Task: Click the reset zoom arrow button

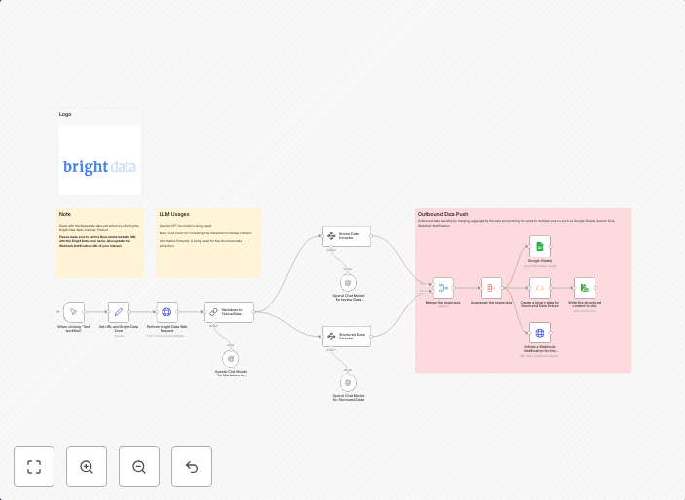Action: click(x=192, y=467)
